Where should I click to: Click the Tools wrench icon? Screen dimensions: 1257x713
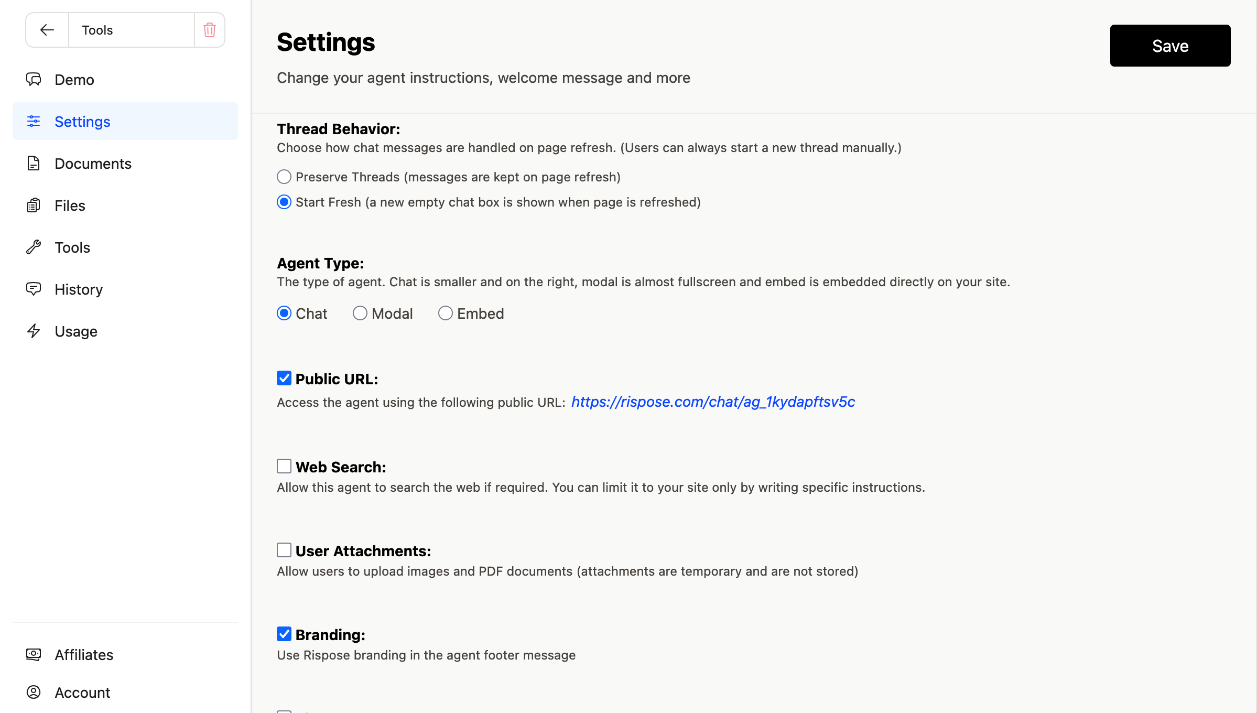34,247
